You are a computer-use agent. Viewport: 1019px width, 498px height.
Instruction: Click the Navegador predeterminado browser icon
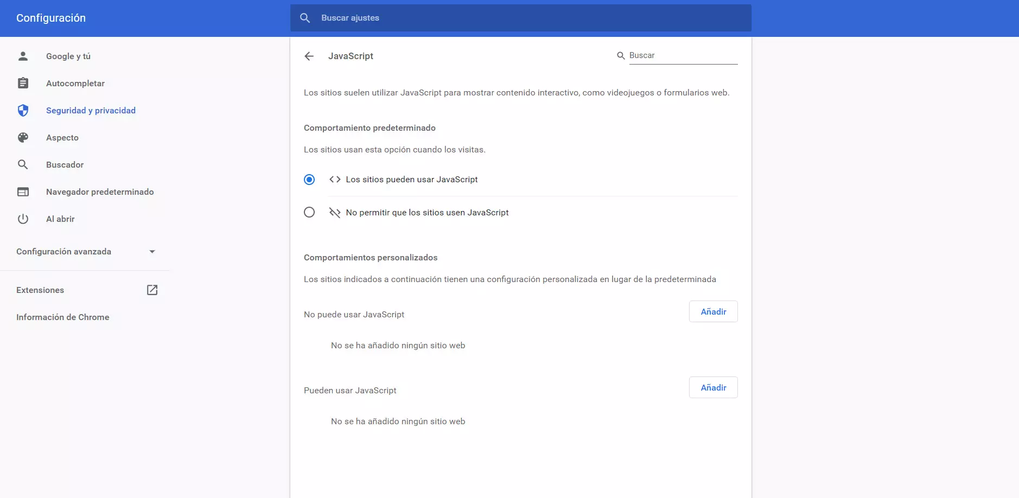pos(23,191)
